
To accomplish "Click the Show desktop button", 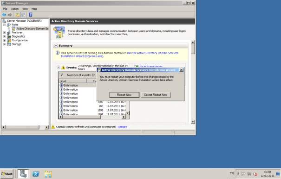I will [x=278, y=174].
